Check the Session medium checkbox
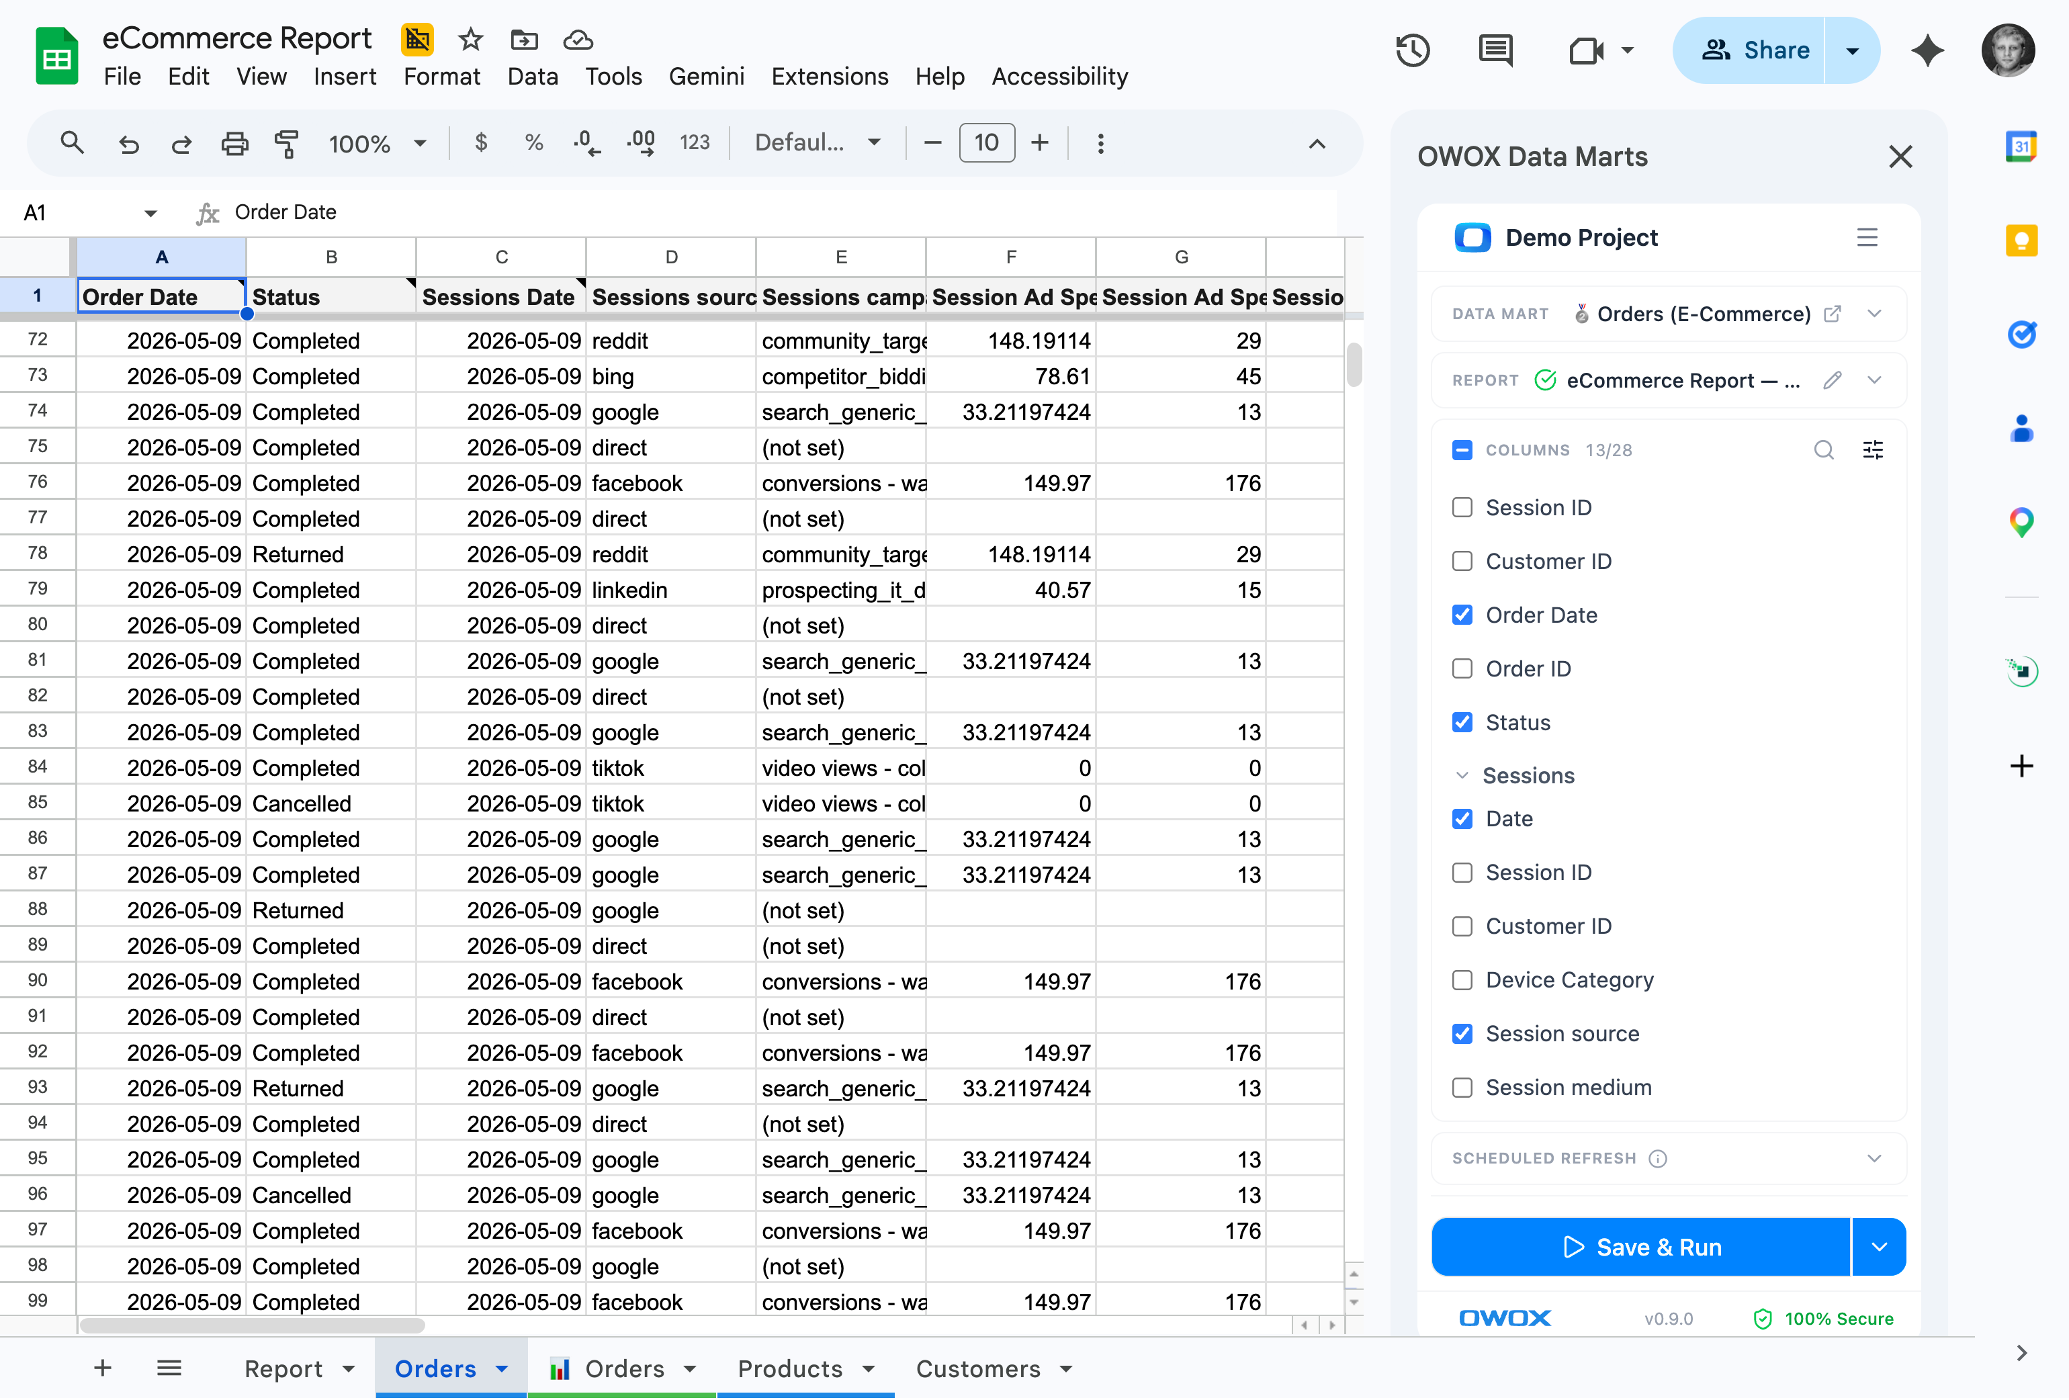2069x1400 pixels. (1462, 1088)
